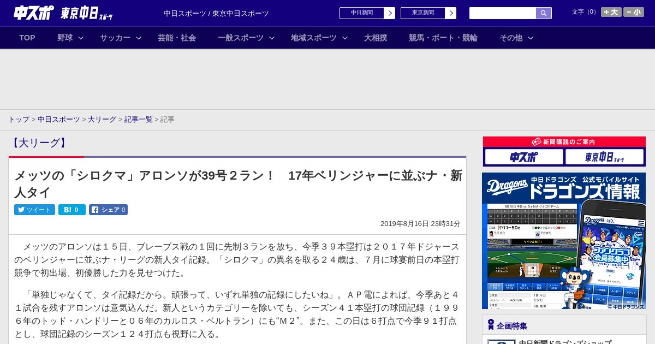Viewport: 655px width, 344px height.
Task: Go to 記事一覧 breadcrumb link
Action: click(x=138, y=120)
